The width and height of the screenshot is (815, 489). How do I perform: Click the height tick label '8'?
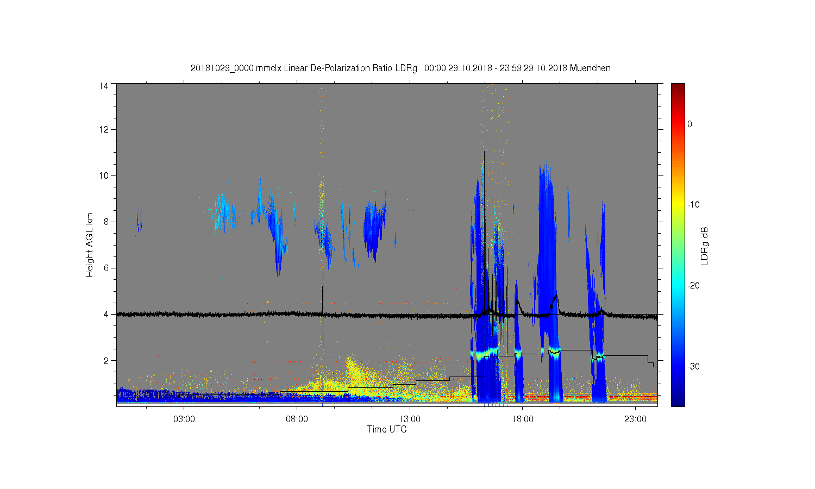tap(106, 222)
